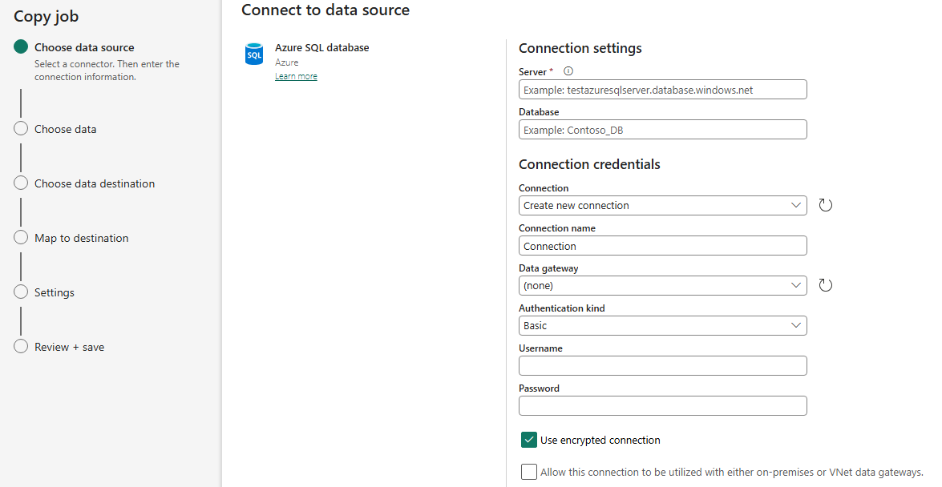The image size is (942, 487).
Task: Click the Server input field
Action: click(x=663, y=90)
